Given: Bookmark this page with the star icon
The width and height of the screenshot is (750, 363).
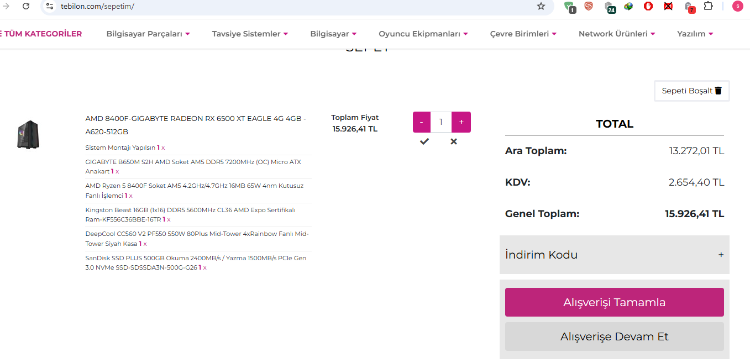Looking at the screenshot, I should pos(541,6).
